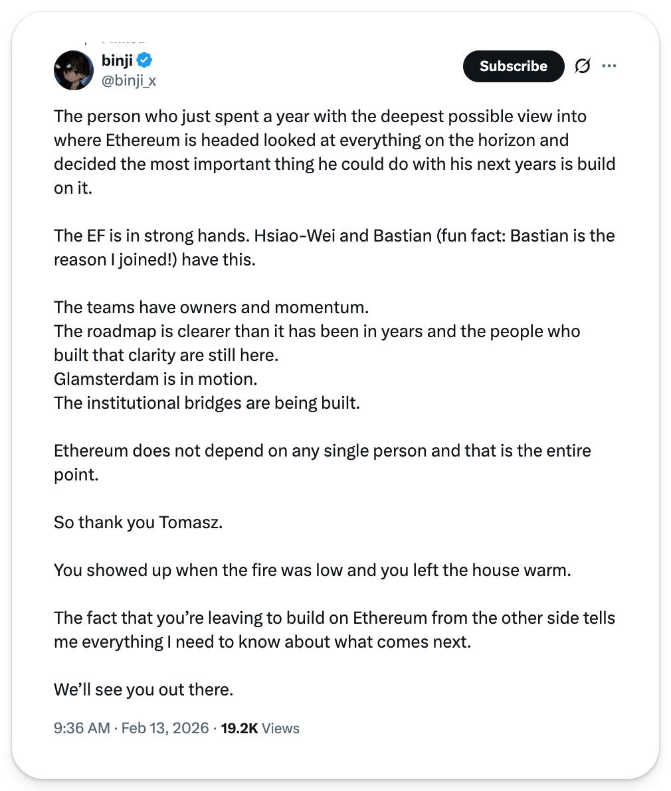
Task: Click binji's profile avatar picture
Action: coord(74,70)
